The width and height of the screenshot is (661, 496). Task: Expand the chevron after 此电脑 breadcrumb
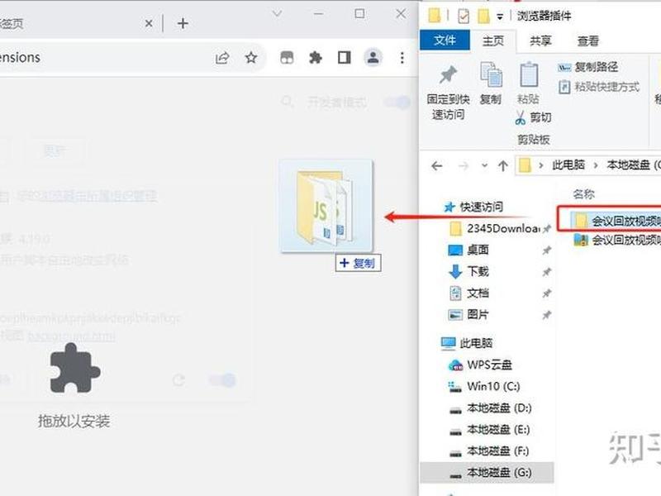pyautogui.click(x=596, y=165)
